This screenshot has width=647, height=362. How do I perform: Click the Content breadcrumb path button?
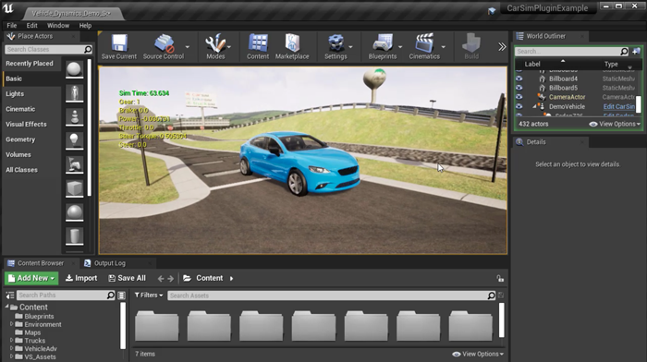[x=209, y=278]
